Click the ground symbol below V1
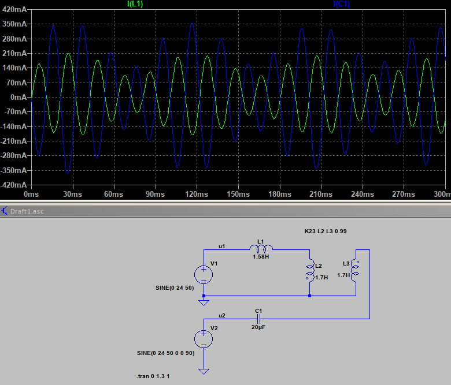This screenshot has height=385, width=451. (204, 302)
